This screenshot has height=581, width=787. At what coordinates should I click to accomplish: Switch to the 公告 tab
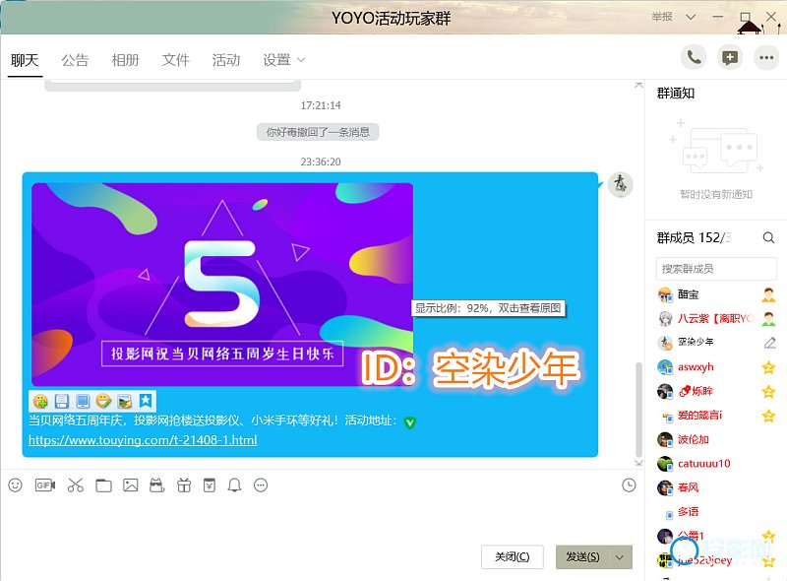(x=75, y=60)
